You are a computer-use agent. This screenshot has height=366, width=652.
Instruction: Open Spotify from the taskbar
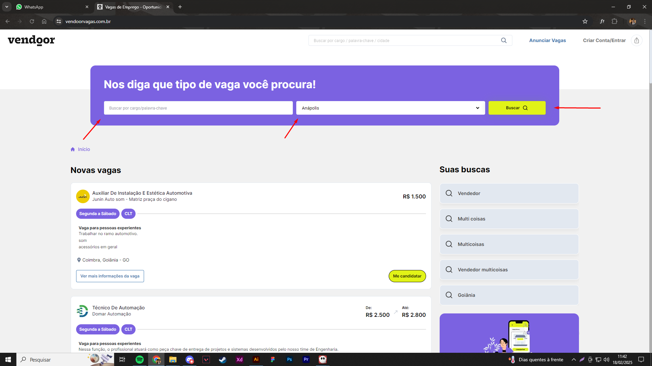(139, 360)
